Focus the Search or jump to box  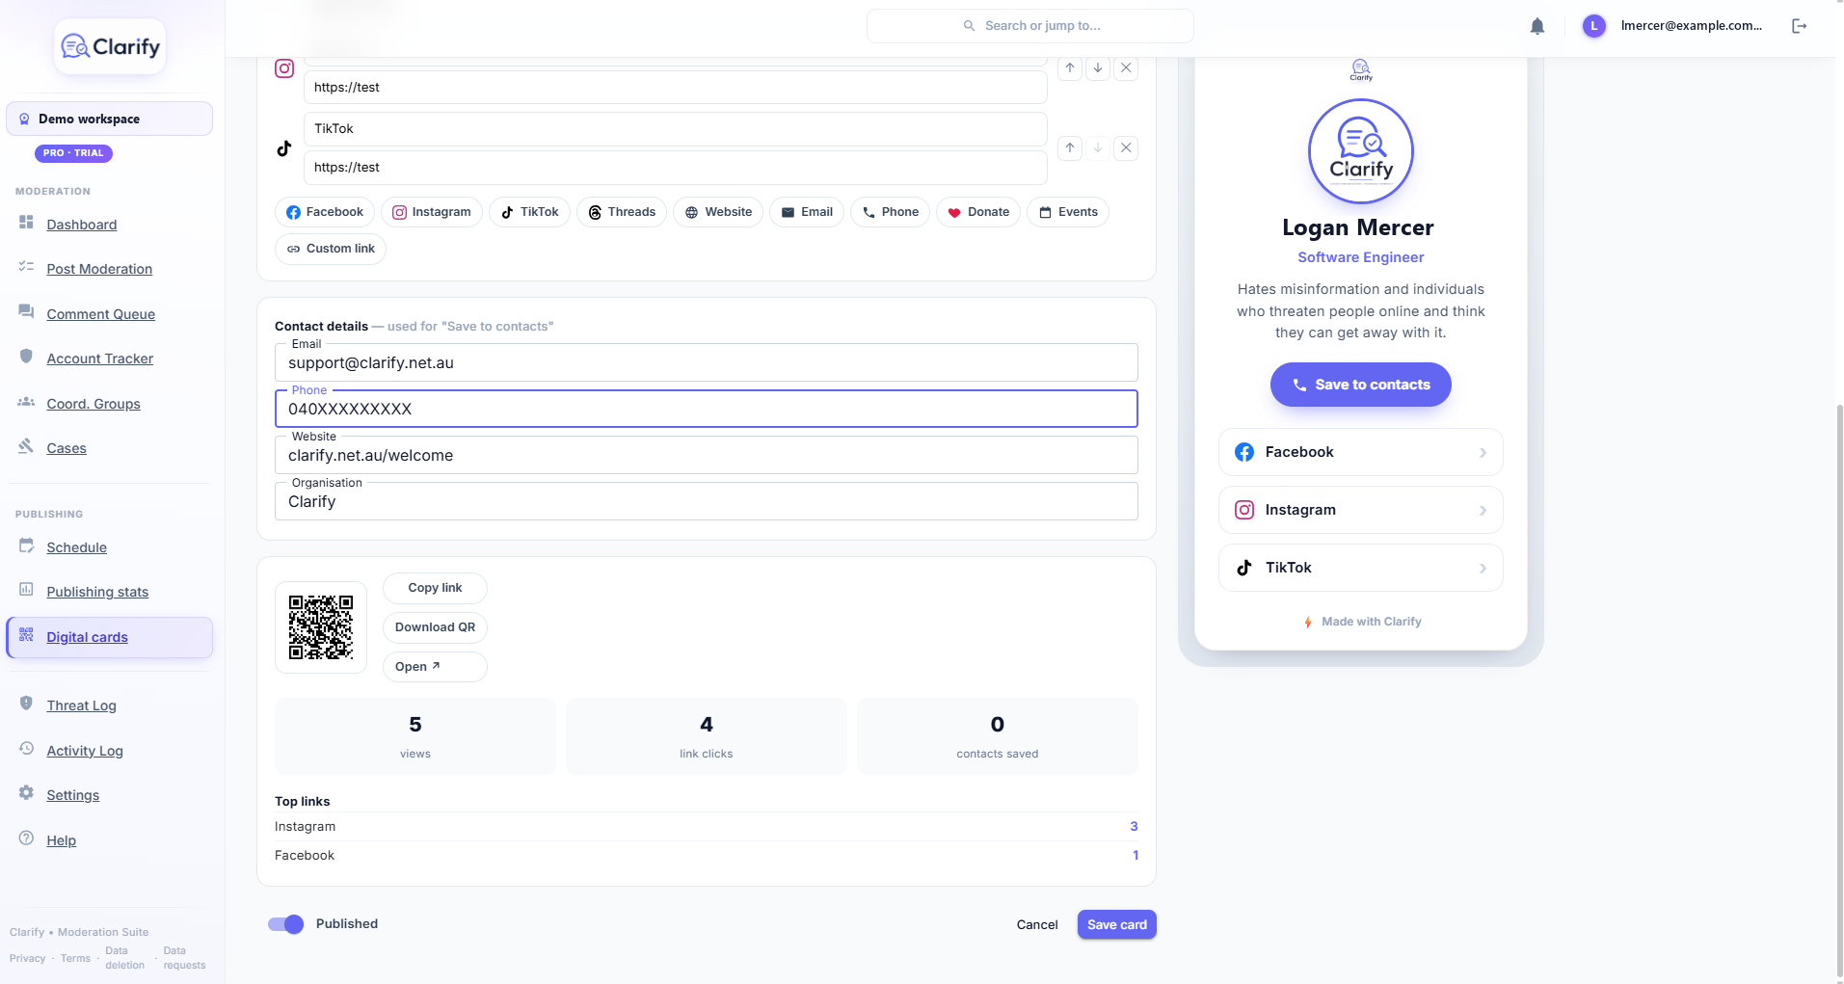coord(1030,26)
